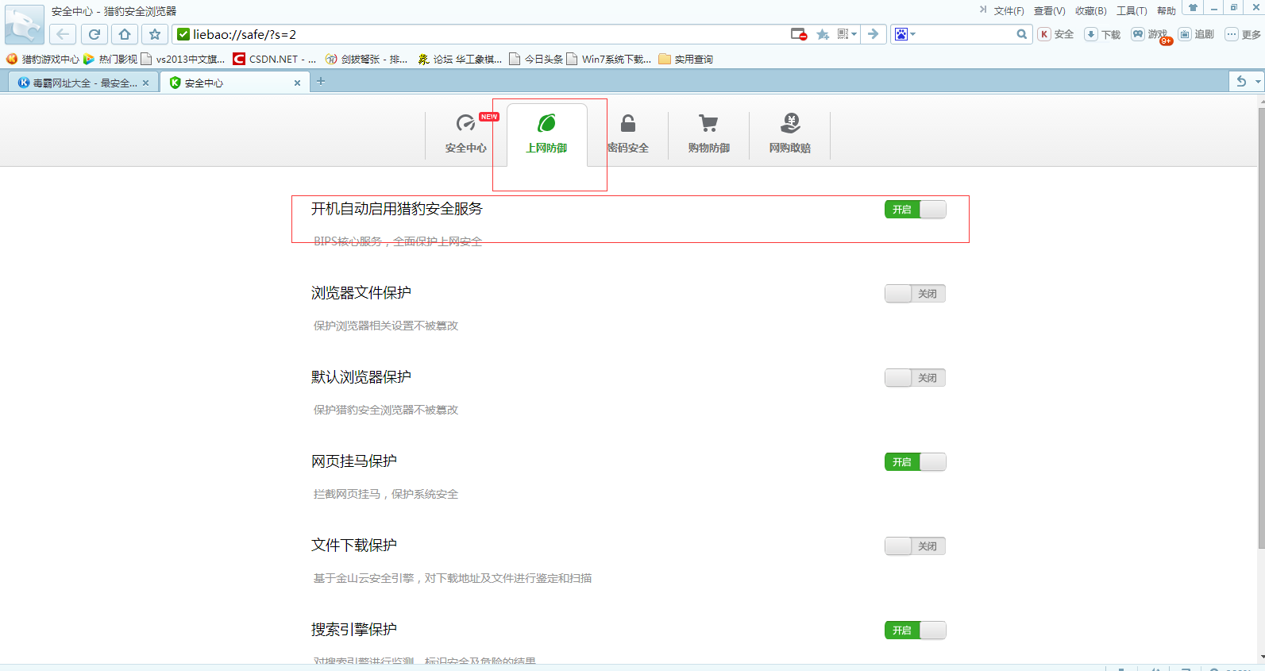1265x671 pixels.
Task: Open the CSDN.NET bookmark
Action: [x=275, y=59]
